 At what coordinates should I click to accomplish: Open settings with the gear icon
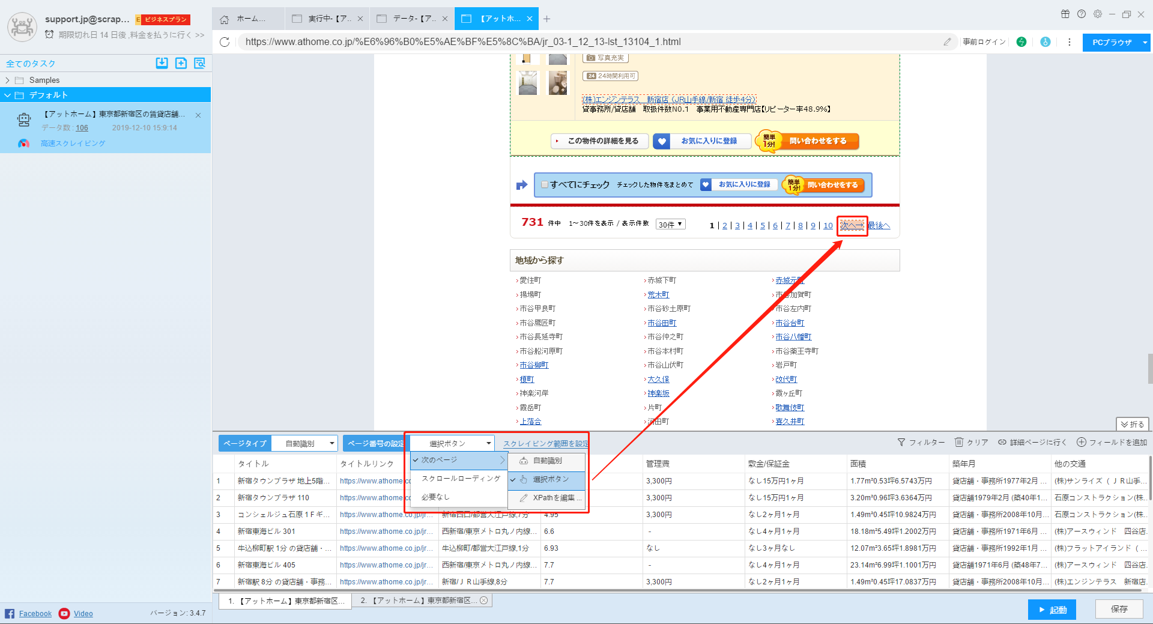[x=1098, y=14]
